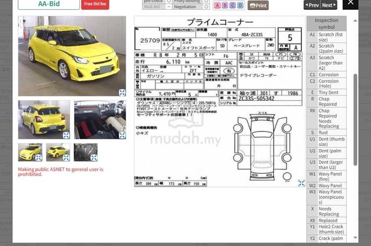Click the XX Replaced row
371x246 pixels.
pyautogui.click(x=326, y=221)
